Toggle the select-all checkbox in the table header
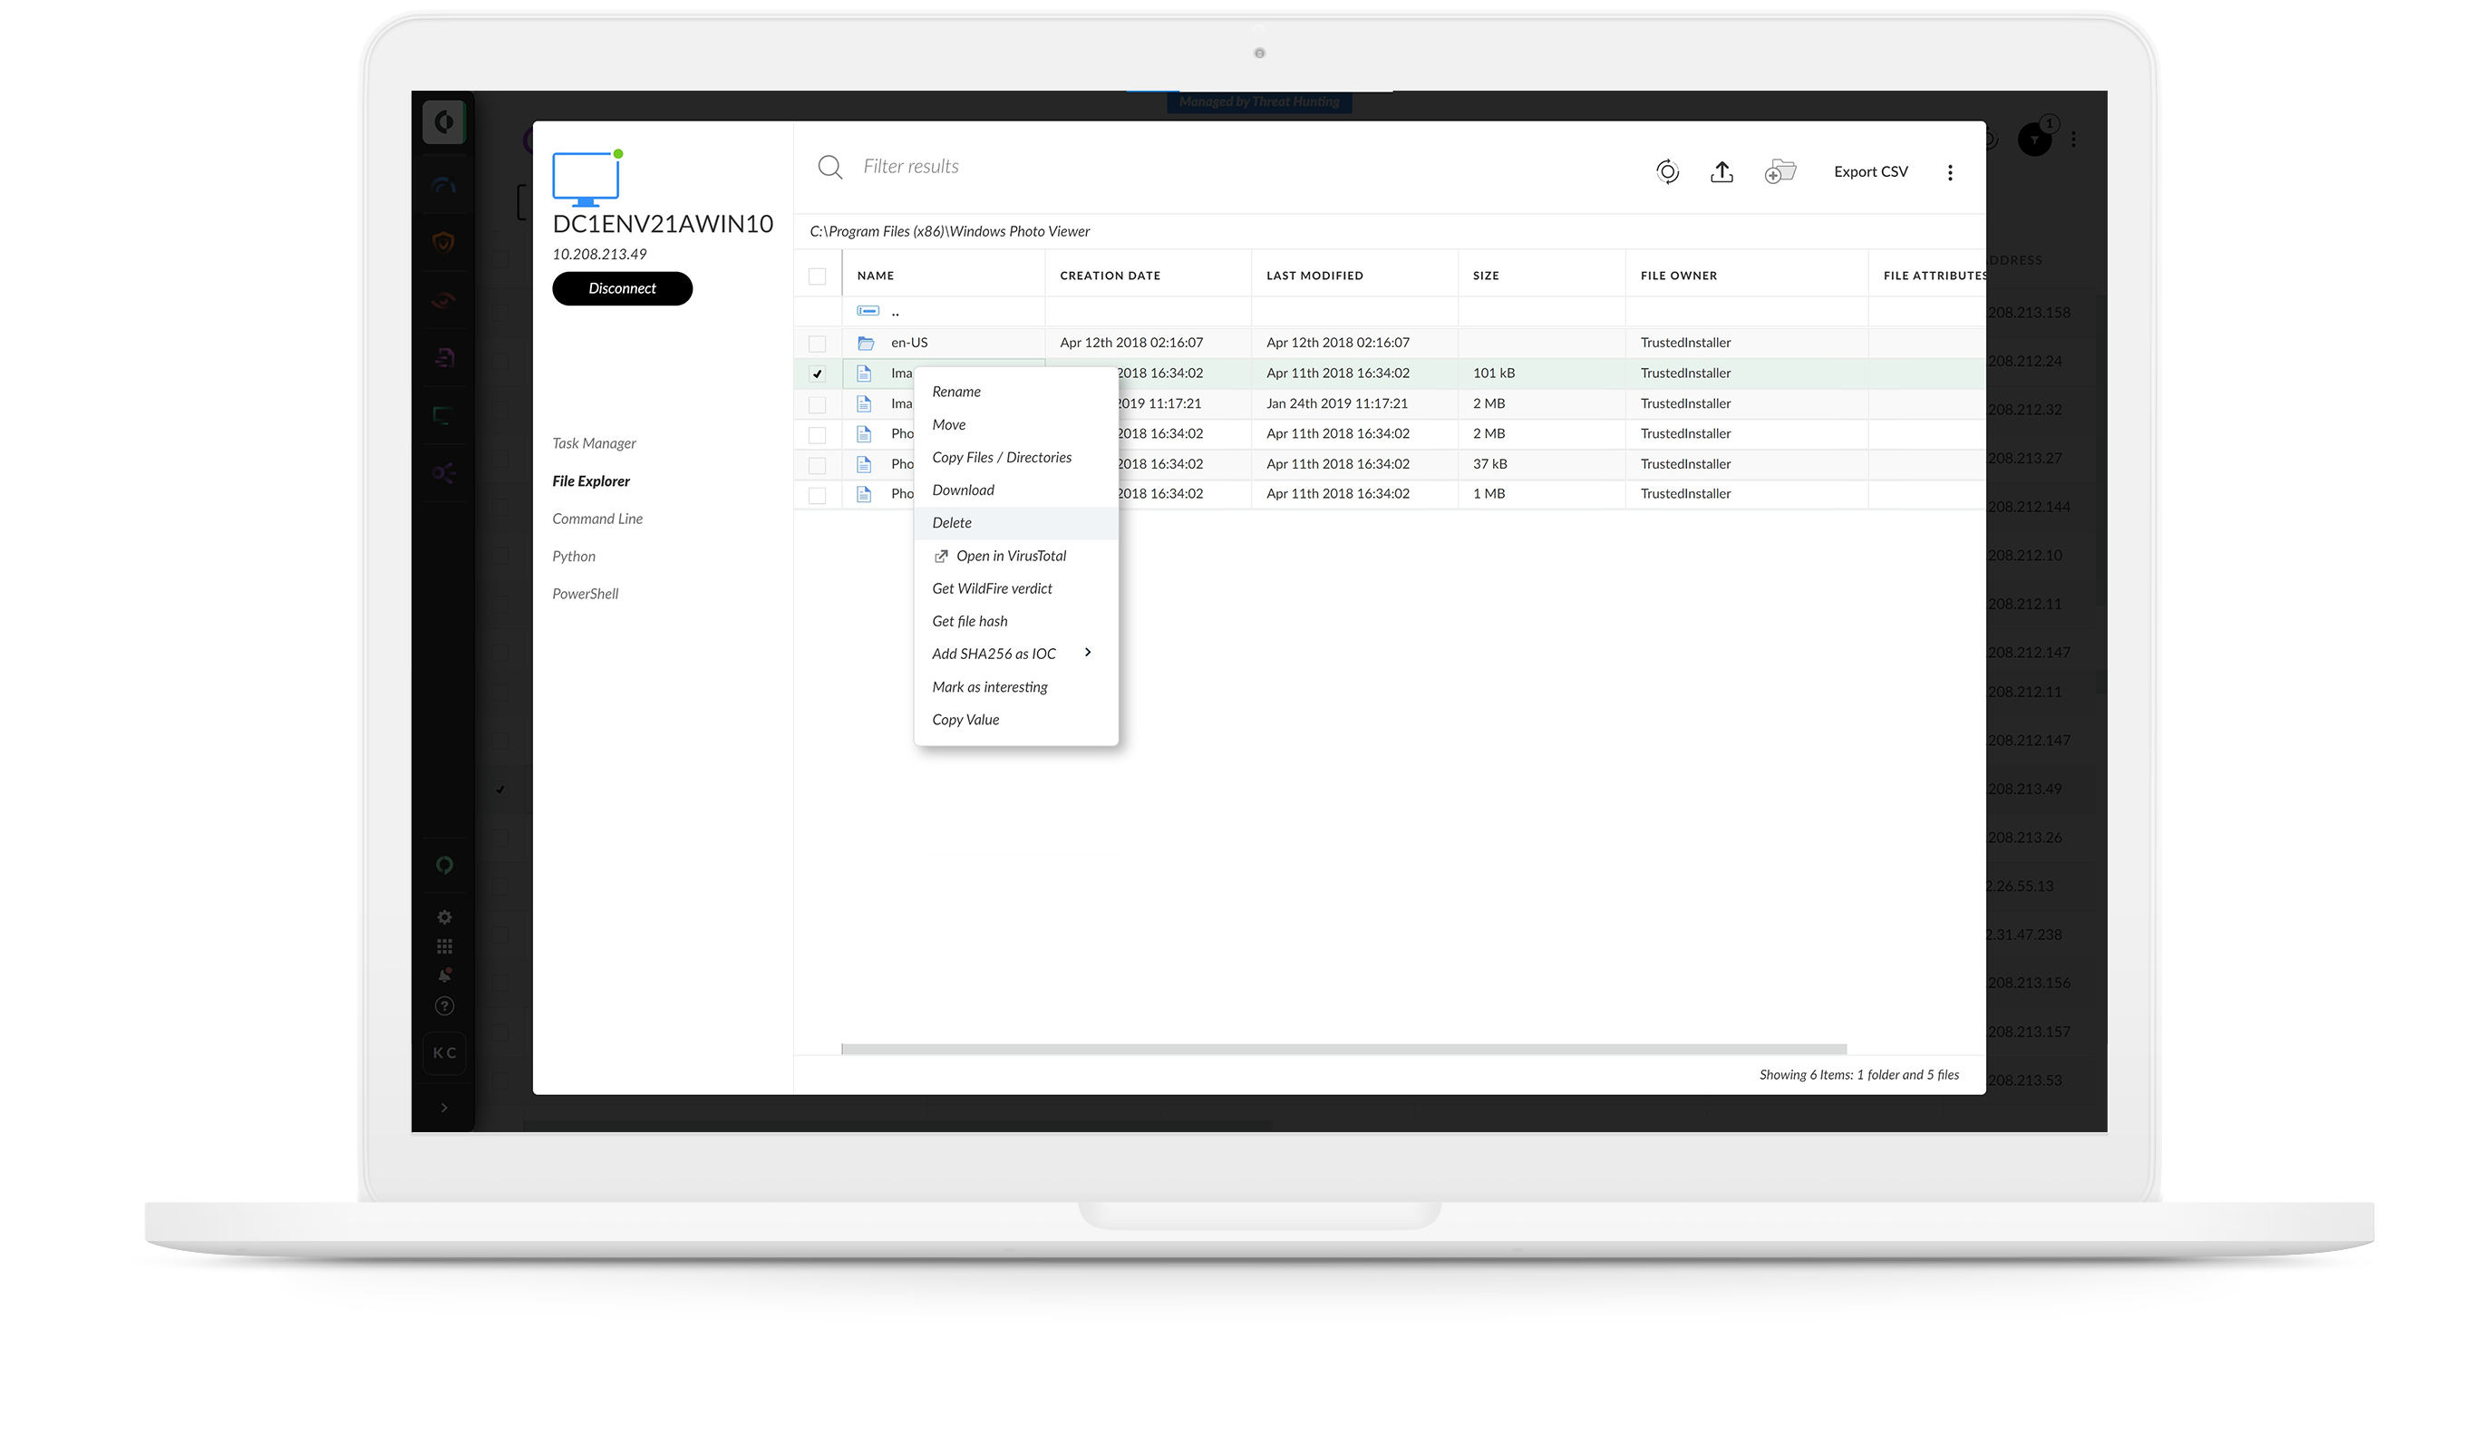The height and width of the screenshot is (1445, 2473). (819, 276)
